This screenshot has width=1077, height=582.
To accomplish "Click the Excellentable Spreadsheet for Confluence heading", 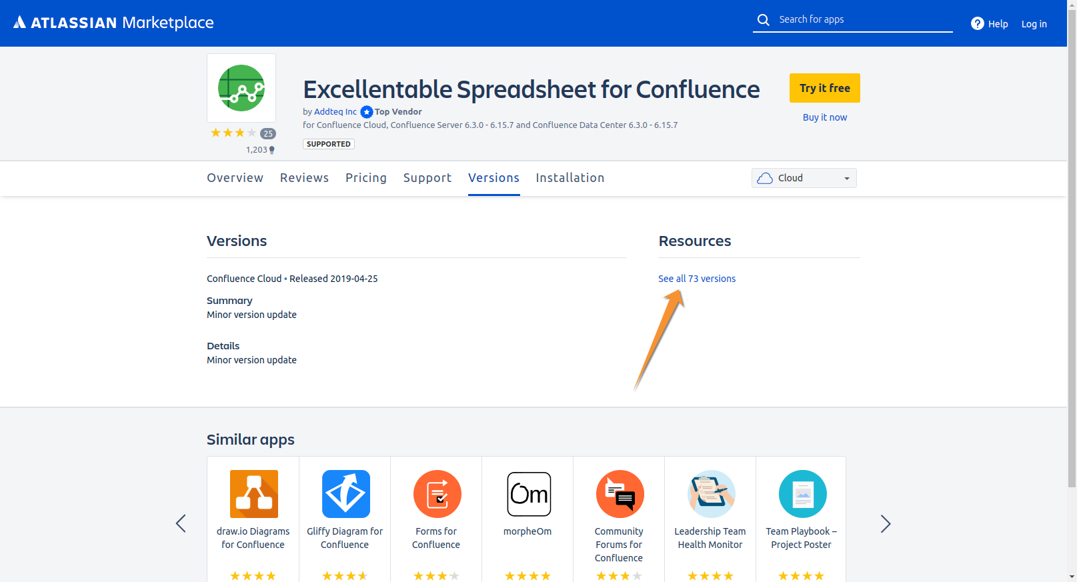I will (x=531, y=89).
